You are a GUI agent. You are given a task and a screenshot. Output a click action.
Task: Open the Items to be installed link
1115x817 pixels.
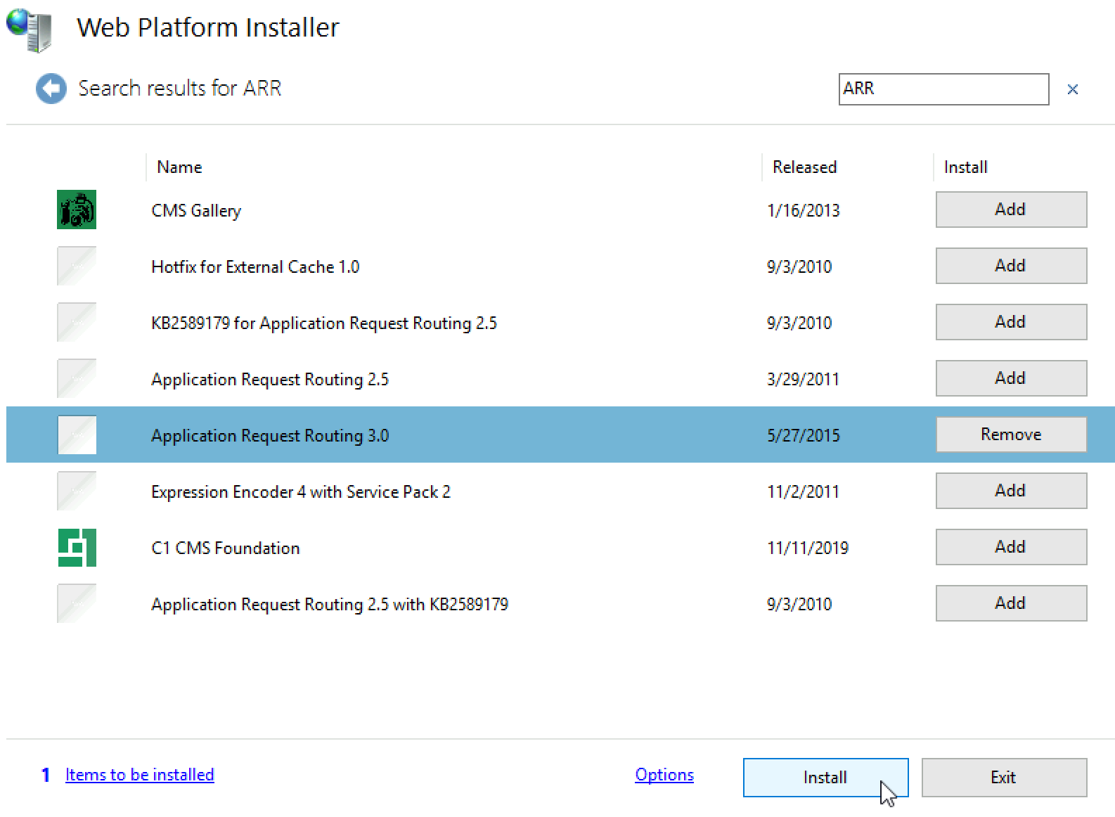tap(139, 775)
